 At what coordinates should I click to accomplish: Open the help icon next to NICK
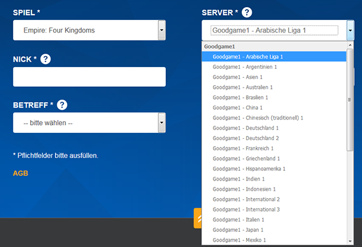[x=45, y=59]
